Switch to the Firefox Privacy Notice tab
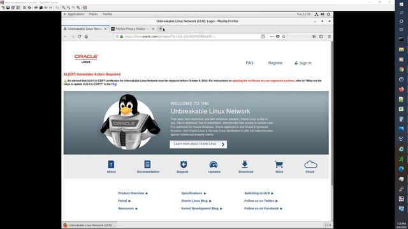 [x=132, y=29]
